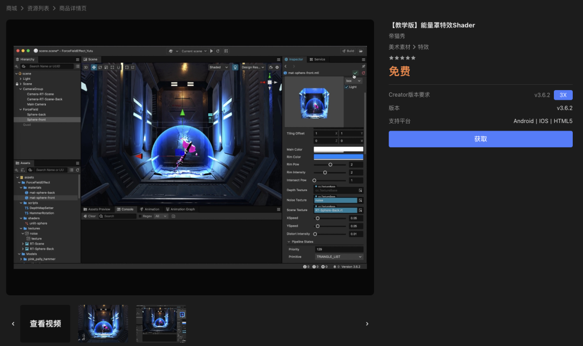Image resolution: width=583 pixels, height=346 pixels.
Task: Expand the Light node in Hierarchy
Action: tap(21, 79)
